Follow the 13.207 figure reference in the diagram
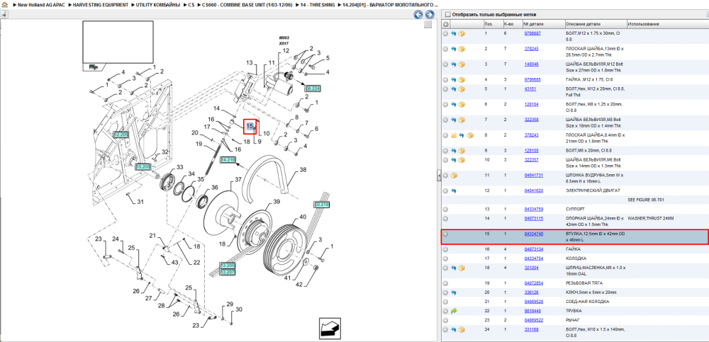Screen dimensions: 709x342 pos(228,272)
